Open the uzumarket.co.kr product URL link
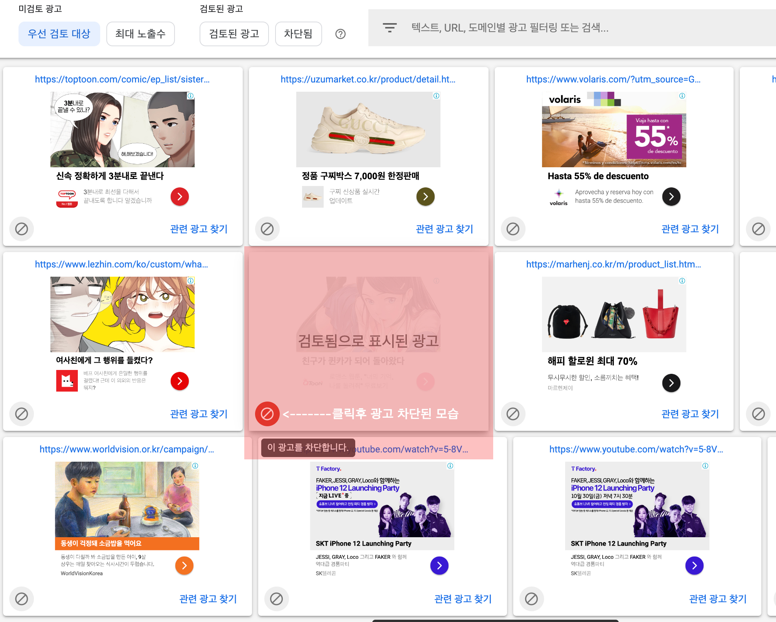The image size is (776, 622). [x=368, y=79]
